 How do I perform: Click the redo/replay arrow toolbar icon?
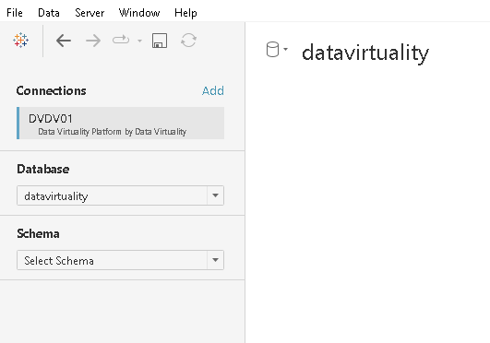point(121,40)
